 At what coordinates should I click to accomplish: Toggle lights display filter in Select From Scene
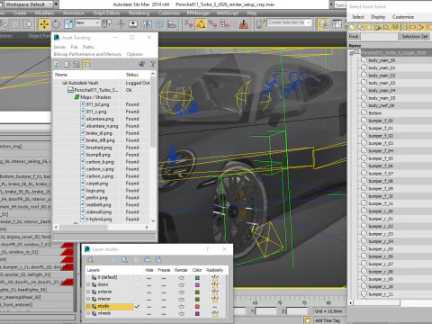coord(369,27)
